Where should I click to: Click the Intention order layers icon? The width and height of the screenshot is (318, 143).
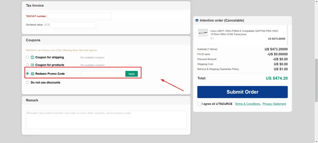pos(197,20)
